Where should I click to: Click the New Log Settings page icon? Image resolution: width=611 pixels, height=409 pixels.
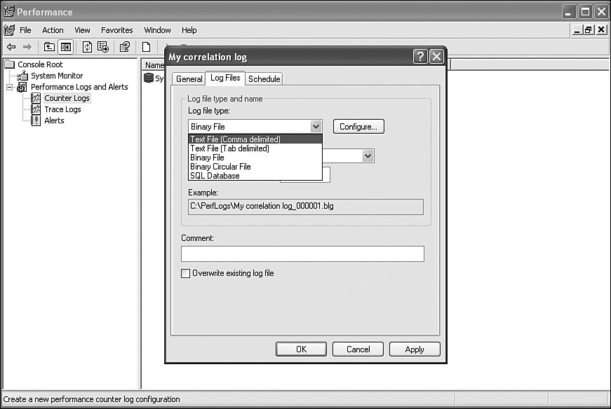pyautogui.click(x=147, y=47)
